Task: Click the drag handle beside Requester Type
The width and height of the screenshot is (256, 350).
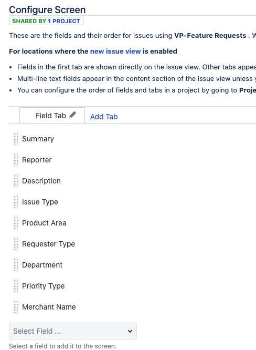Action: 16,243
